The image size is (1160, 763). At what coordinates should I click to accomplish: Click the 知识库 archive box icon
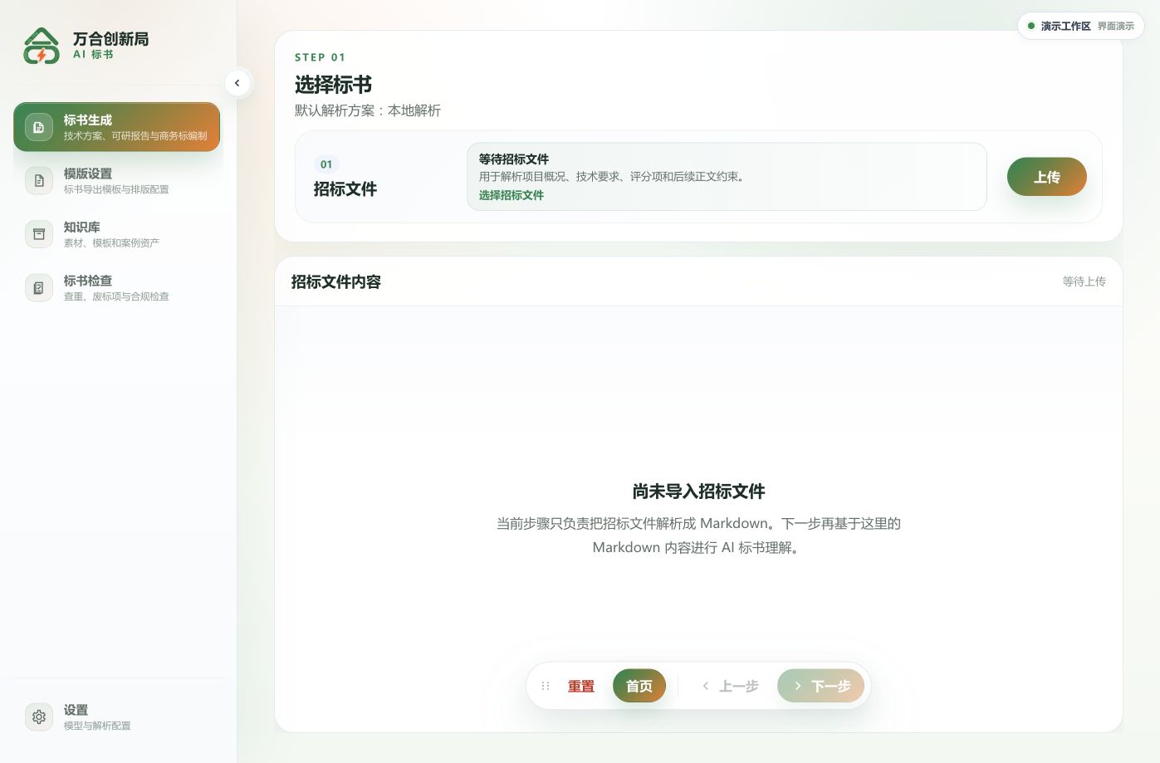[38, 234]
